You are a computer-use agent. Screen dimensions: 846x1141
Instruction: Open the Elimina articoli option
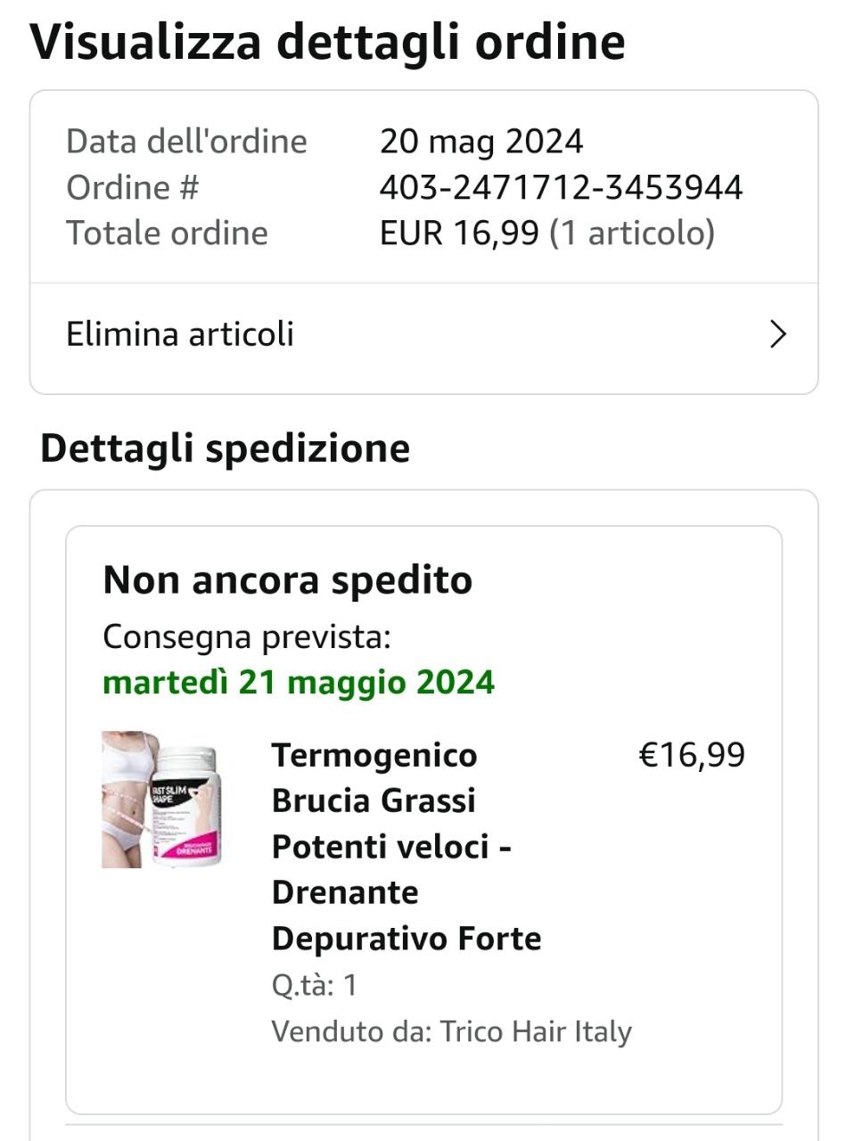click(x=180, y=335)
